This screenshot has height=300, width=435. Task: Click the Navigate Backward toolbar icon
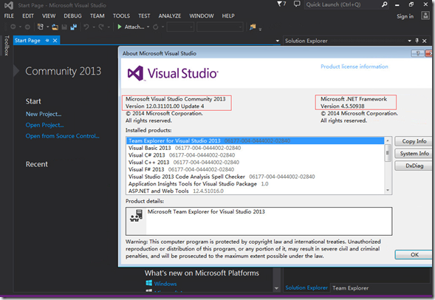[x=13, y=27]
